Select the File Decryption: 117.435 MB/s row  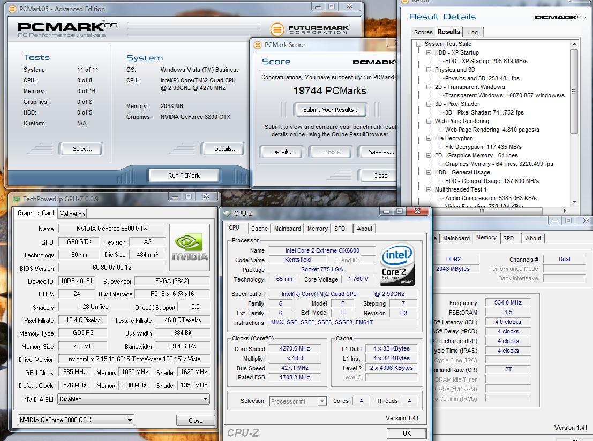coord(483,147)
